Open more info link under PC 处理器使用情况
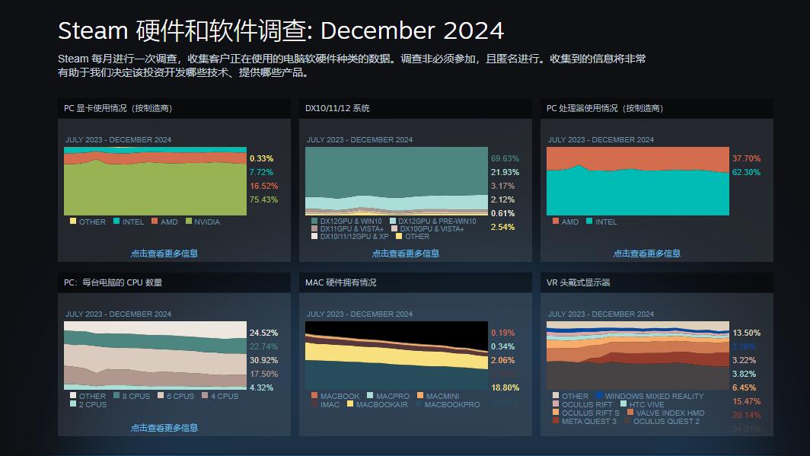The image size is (810, 456). pyautogui.click(x=646, y=254)
